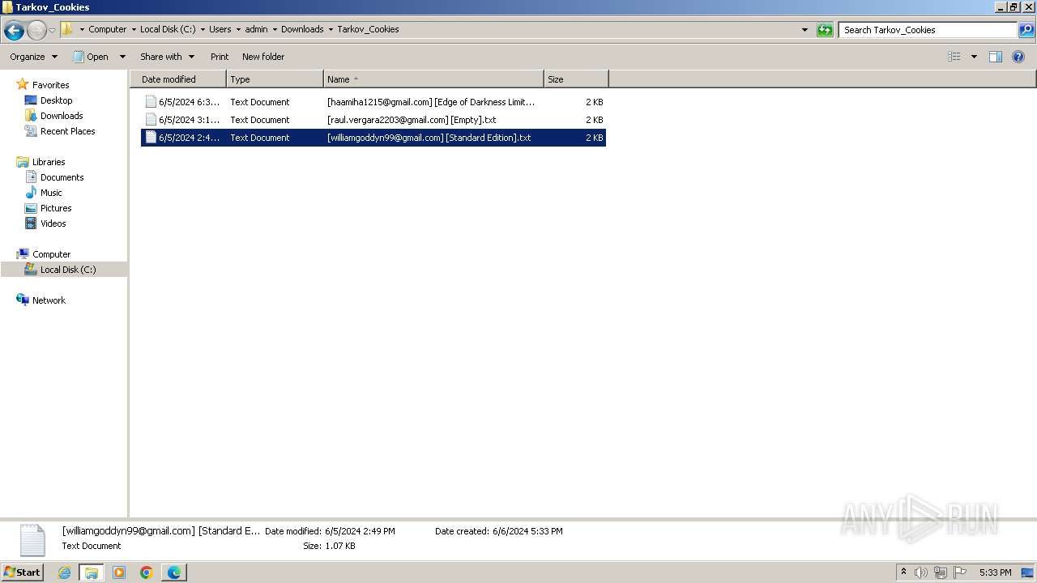Open Downloads in Favorites
Image resolution: width=1037 pixels, height=583 pixels.
pos(62,116)
